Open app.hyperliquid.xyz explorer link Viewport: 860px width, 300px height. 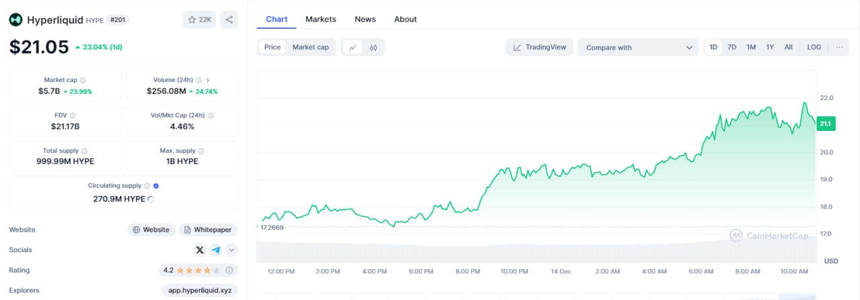[200, 291]
